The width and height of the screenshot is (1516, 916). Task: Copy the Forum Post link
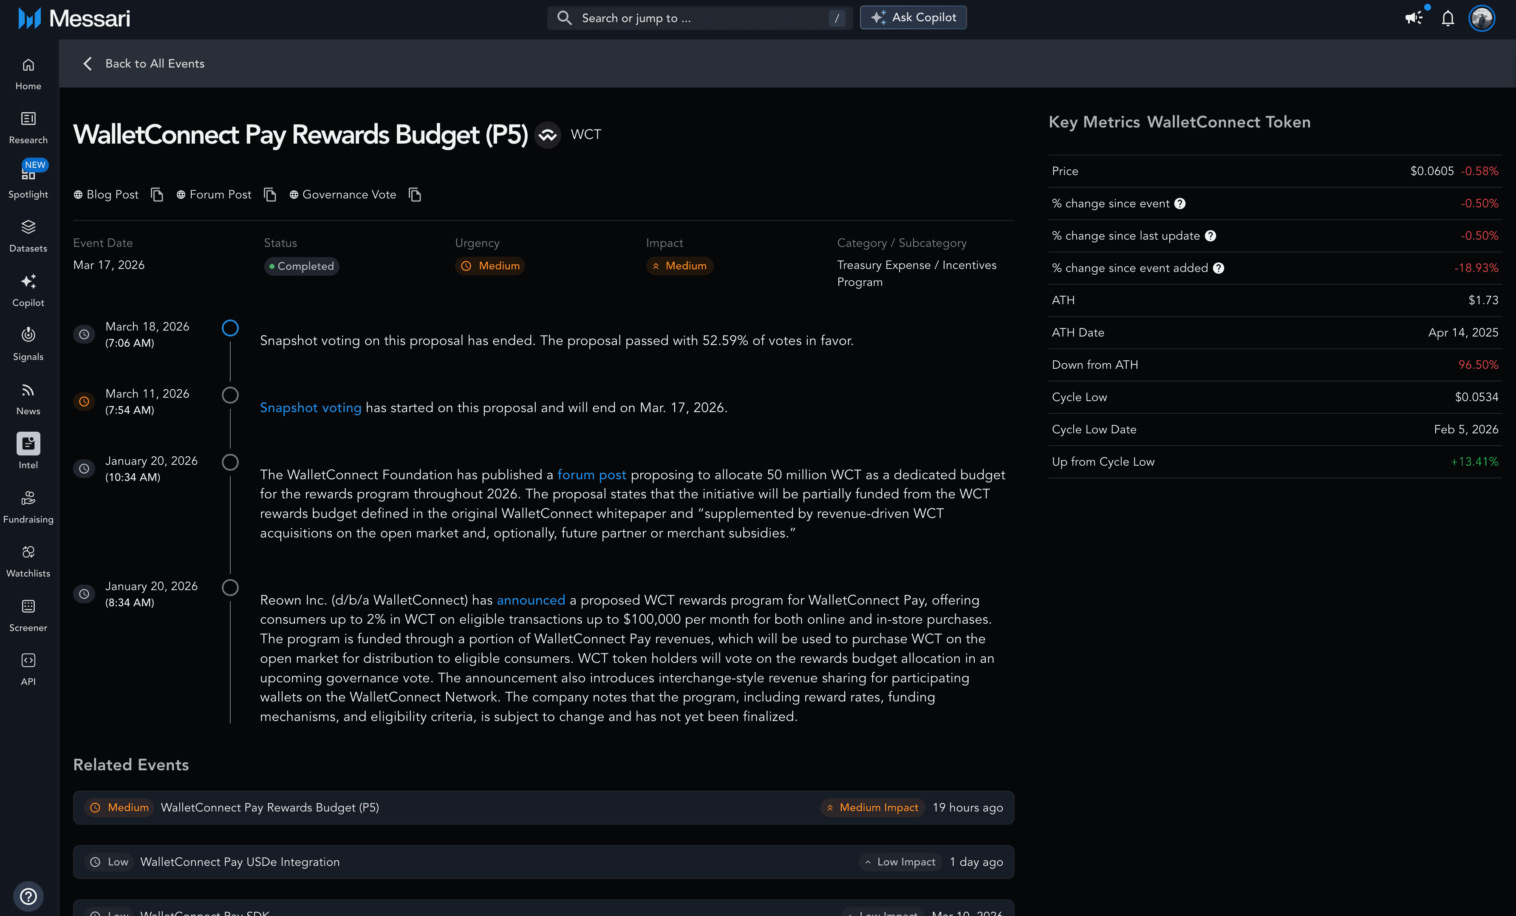(x=269, y=195)
